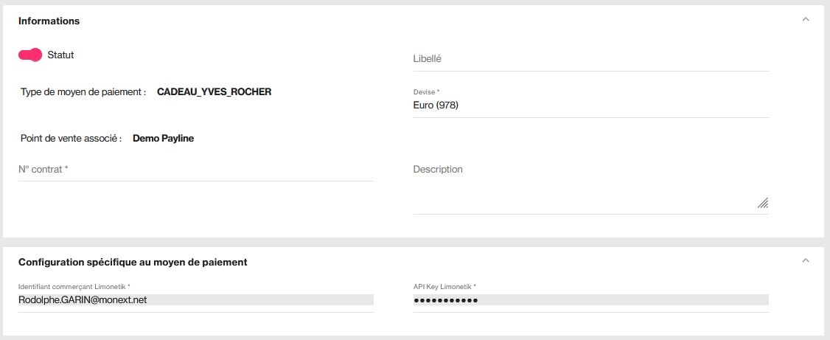Click the API Key Limonetik label
Image resolution: width=830 pixels, height=340 pixels.
pos(444,286)
